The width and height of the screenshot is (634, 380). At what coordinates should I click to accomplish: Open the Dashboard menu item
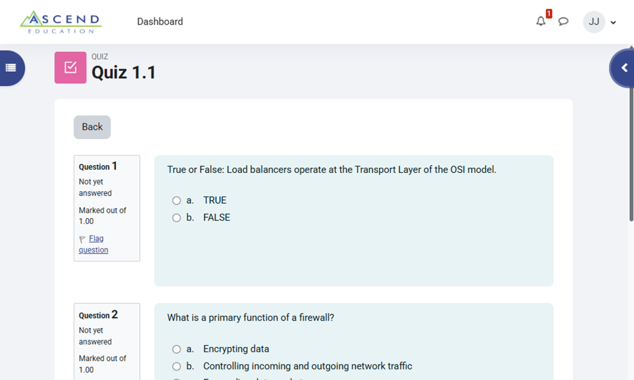[x=160, y=22]
